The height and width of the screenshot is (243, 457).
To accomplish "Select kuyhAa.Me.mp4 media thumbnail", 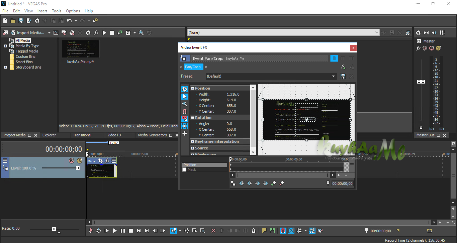I will [80, 49].
